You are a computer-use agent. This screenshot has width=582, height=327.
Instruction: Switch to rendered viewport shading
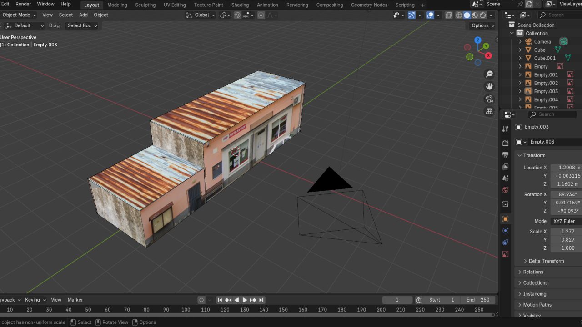point(483,15)
